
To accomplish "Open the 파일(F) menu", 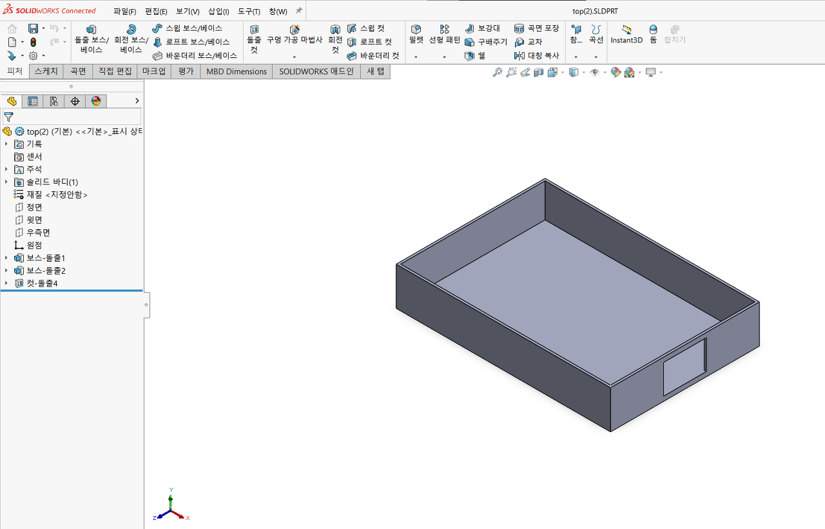I will point(125,12).
